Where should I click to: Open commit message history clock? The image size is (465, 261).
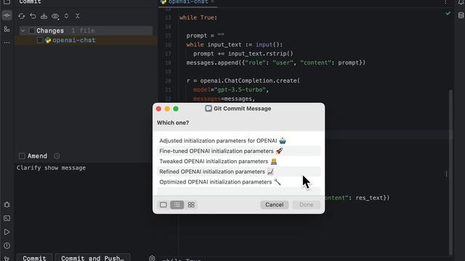coord(57,156)
